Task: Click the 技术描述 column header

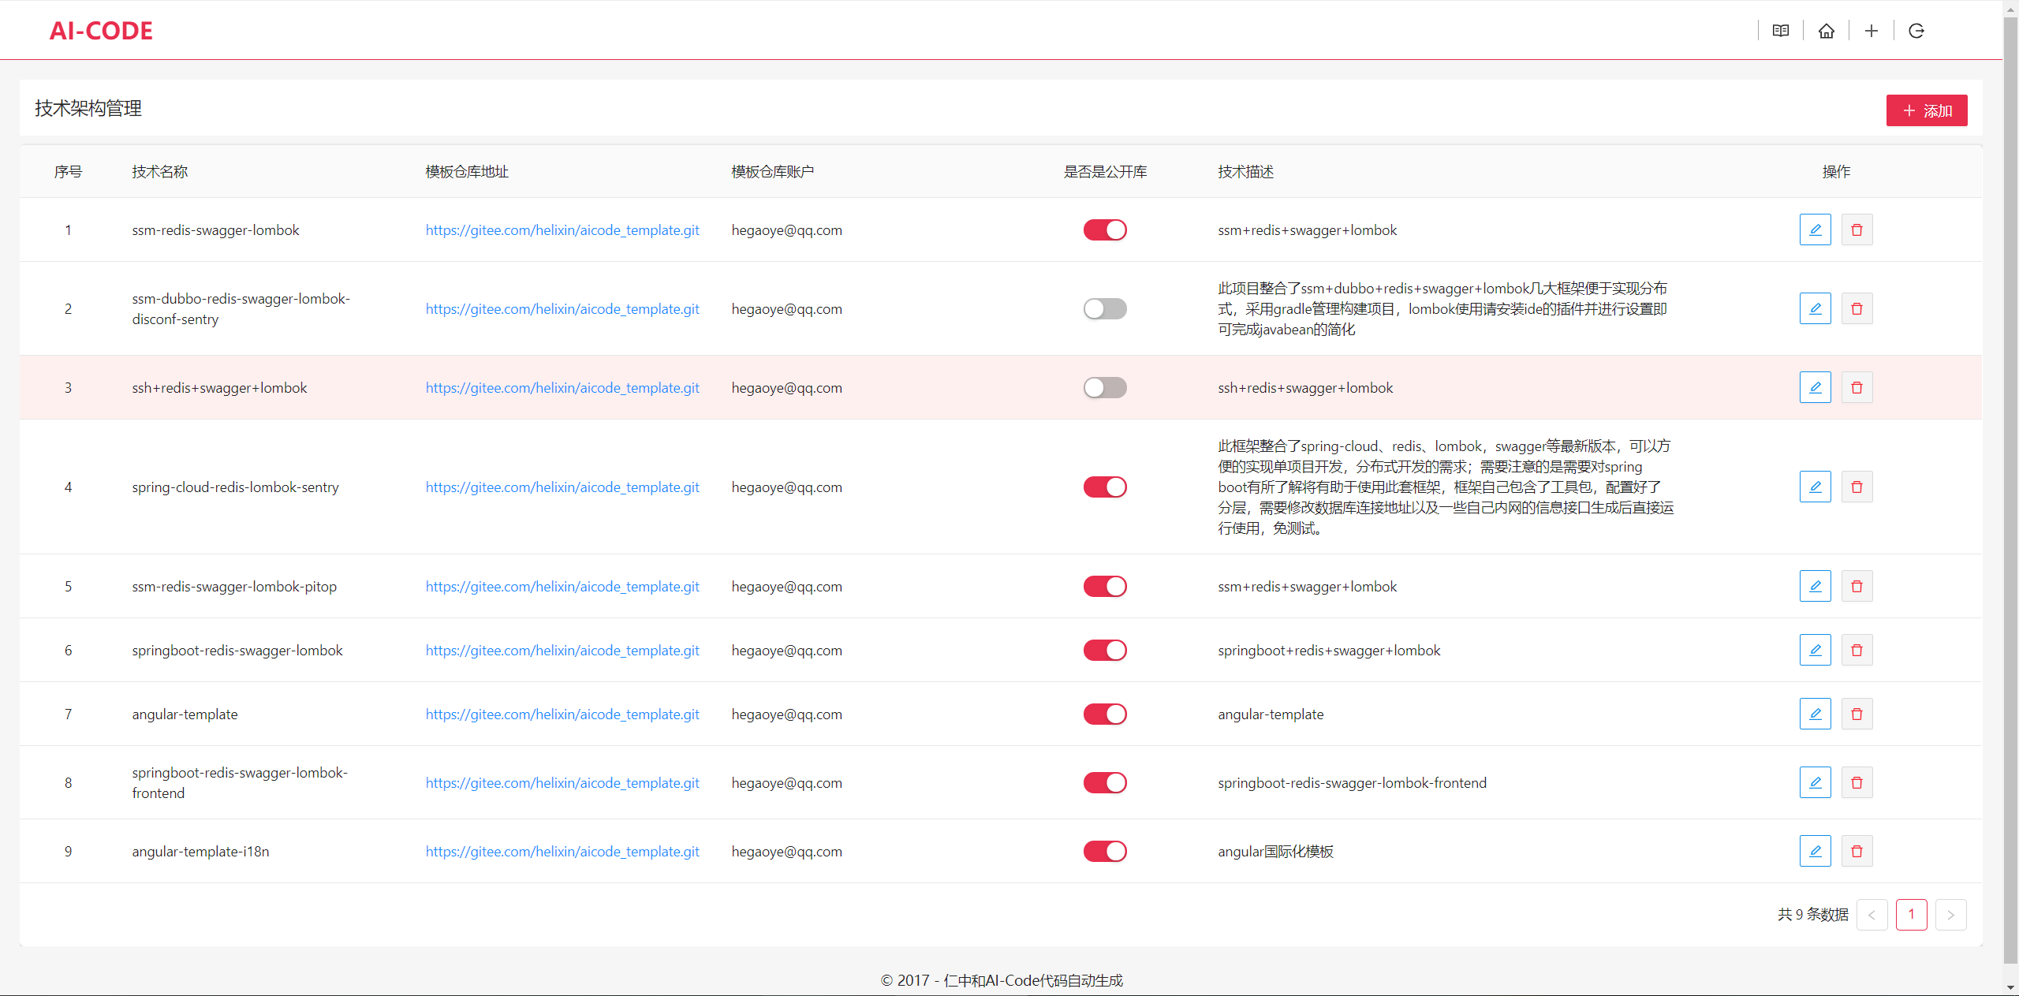Action: point(1245,171)
